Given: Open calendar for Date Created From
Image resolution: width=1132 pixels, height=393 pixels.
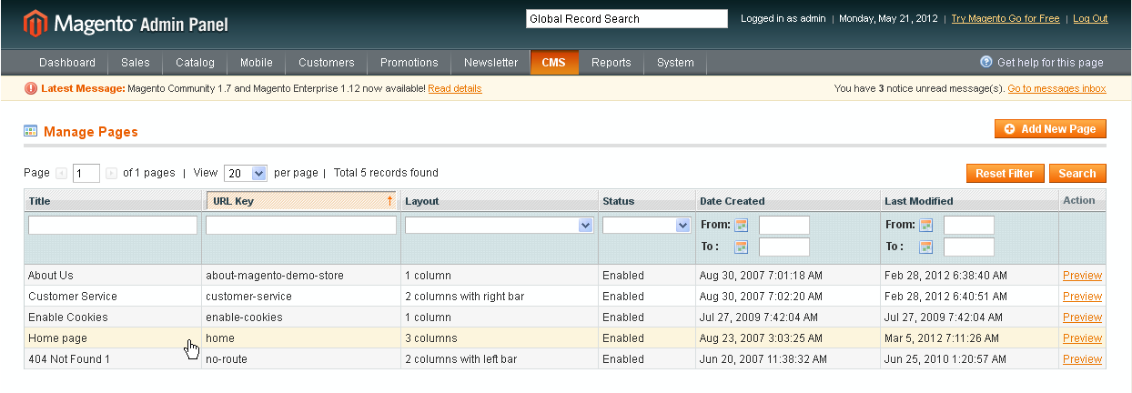Looking at the screenshot, I should pyautogui.click(x=742, y=225).
